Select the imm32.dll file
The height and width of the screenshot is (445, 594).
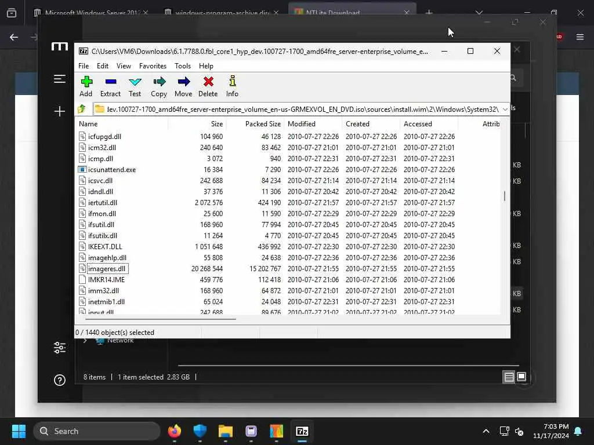pyautogui.click(x=103, y=291)
